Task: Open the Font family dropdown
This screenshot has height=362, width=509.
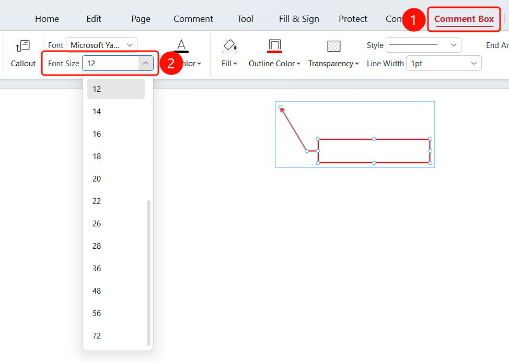Action: pyautogui.click(x=101, y=45)
